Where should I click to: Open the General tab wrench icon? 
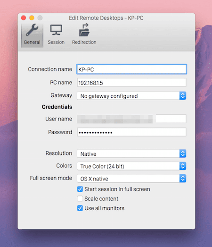[x=32, y=30]
